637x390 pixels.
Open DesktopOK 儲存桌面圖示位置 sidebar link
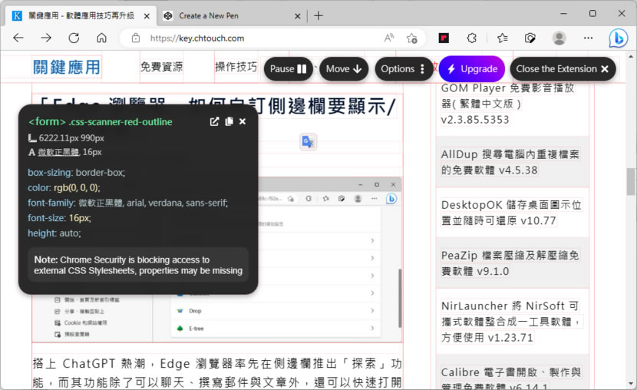coord(511,213)
